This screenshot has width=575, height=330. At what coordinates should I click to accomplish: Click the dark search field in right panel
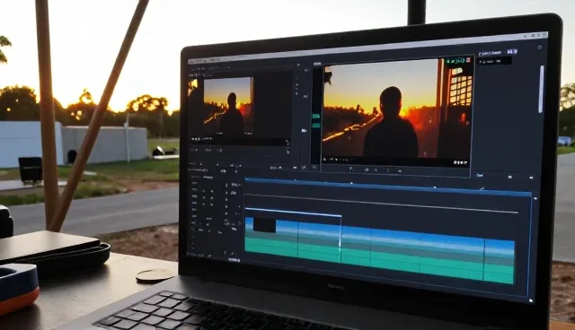coord(495,61)
